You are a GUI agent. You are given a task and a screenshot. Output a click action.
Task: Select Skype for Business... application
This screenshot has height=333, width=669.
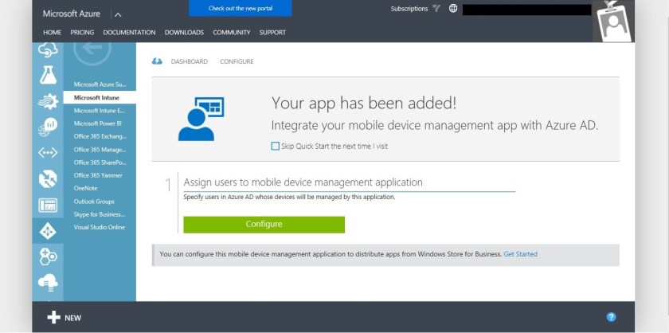pyautogui.click(x=100, y=214)
